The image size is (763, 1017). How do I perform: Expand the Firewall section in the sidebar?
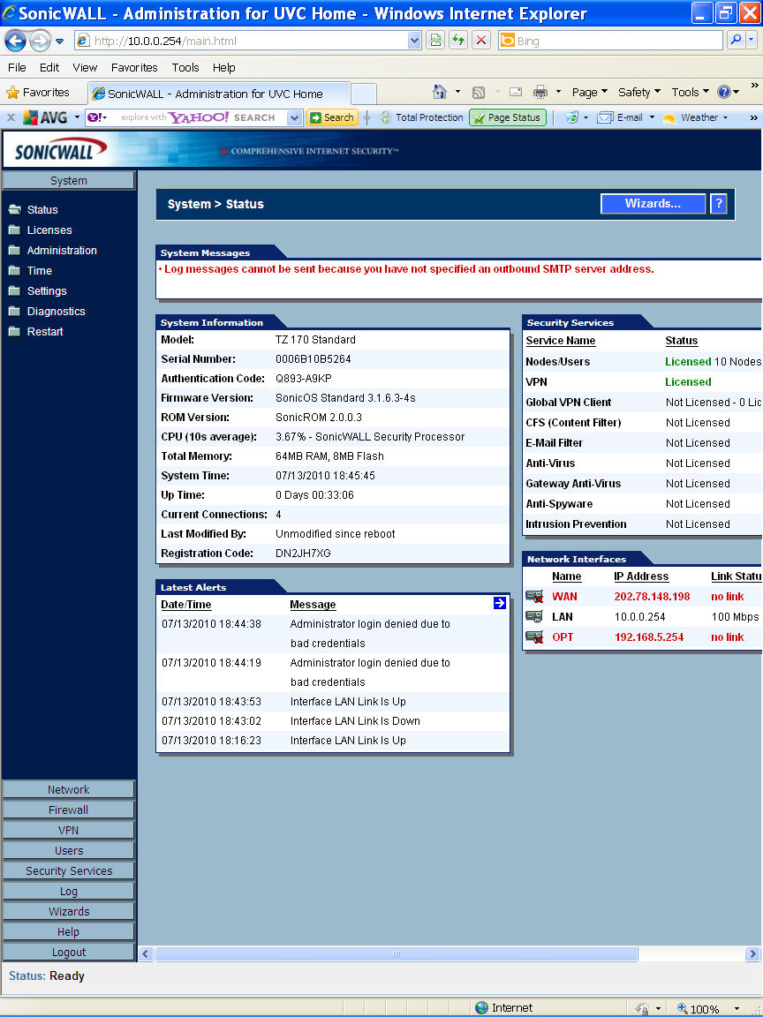point(69,810)
